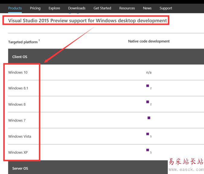The height and width of the screenshot is (174, 204).
Task: Select the Windows Vista row label
Action: (x=20, y=136)
